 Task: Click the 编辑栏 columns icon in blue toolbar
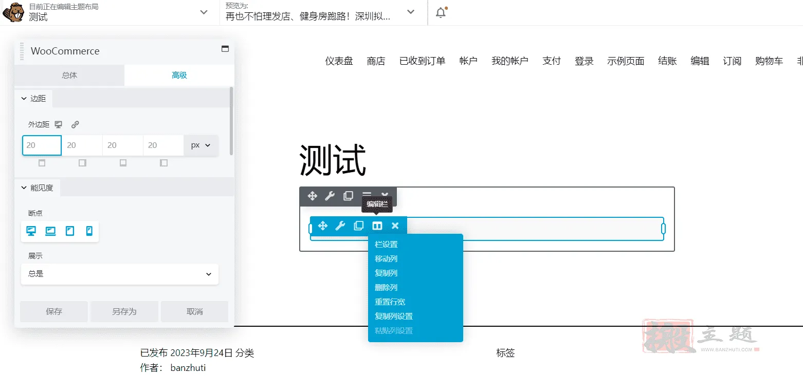click(377, 226)
